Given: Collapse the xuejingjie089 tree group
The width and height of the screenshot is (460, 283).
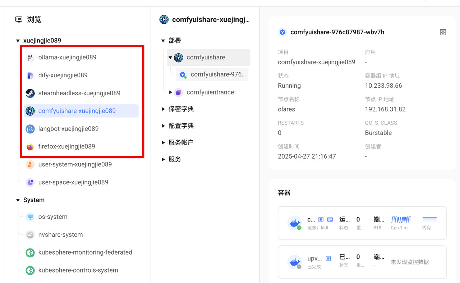Looking at the screenshot, I should tap(18, 41).
